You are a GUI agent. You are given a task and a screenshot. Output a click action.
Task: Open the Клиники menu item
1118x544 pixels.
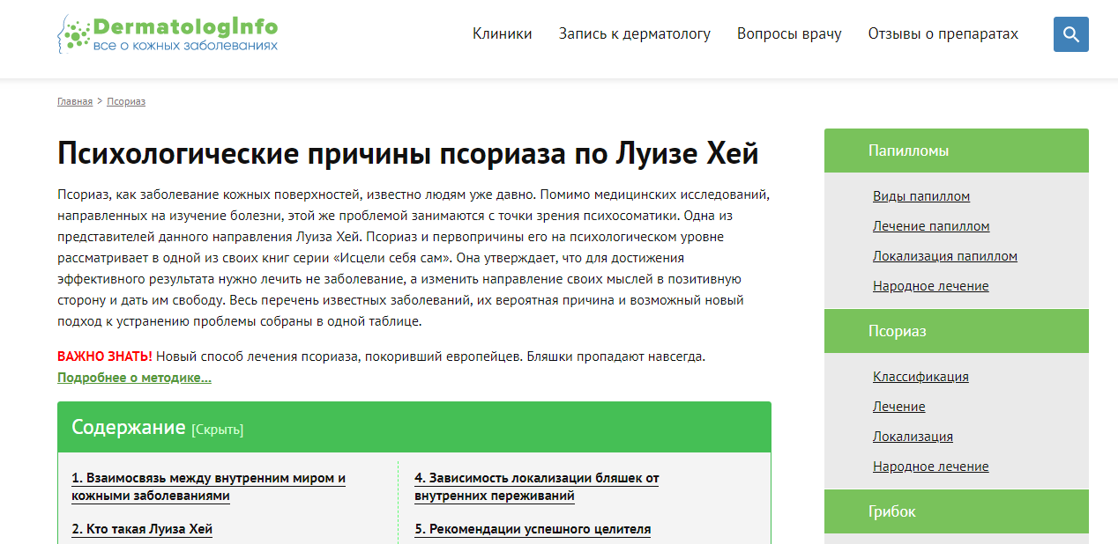(503, 34)
